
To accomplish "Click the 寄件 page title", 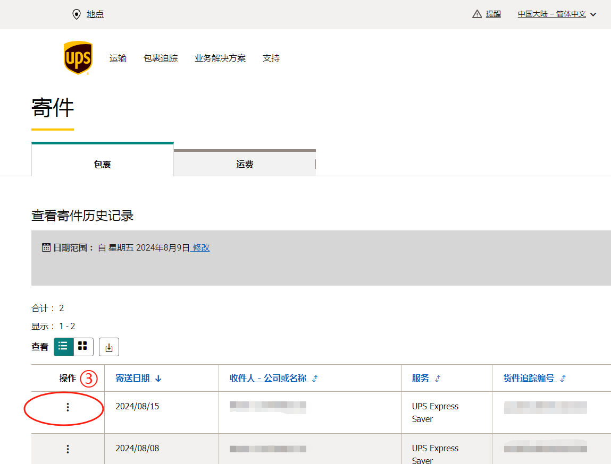I will coord(53,108).
